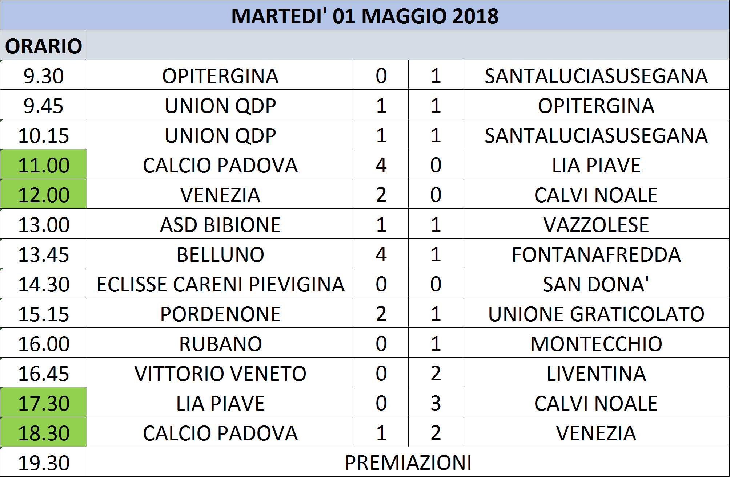Screen dimensions: 730x477
Task: Click the VAZZOLESE team cell
Action: [596, 224]
